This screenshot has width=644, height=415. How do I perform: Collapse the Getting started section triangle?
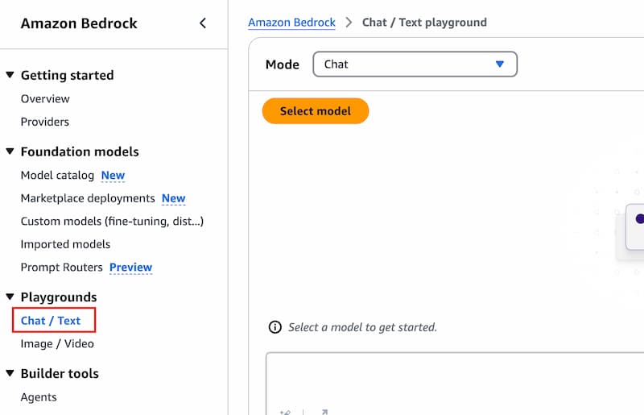pyautogui.click(x=10, y=75)
